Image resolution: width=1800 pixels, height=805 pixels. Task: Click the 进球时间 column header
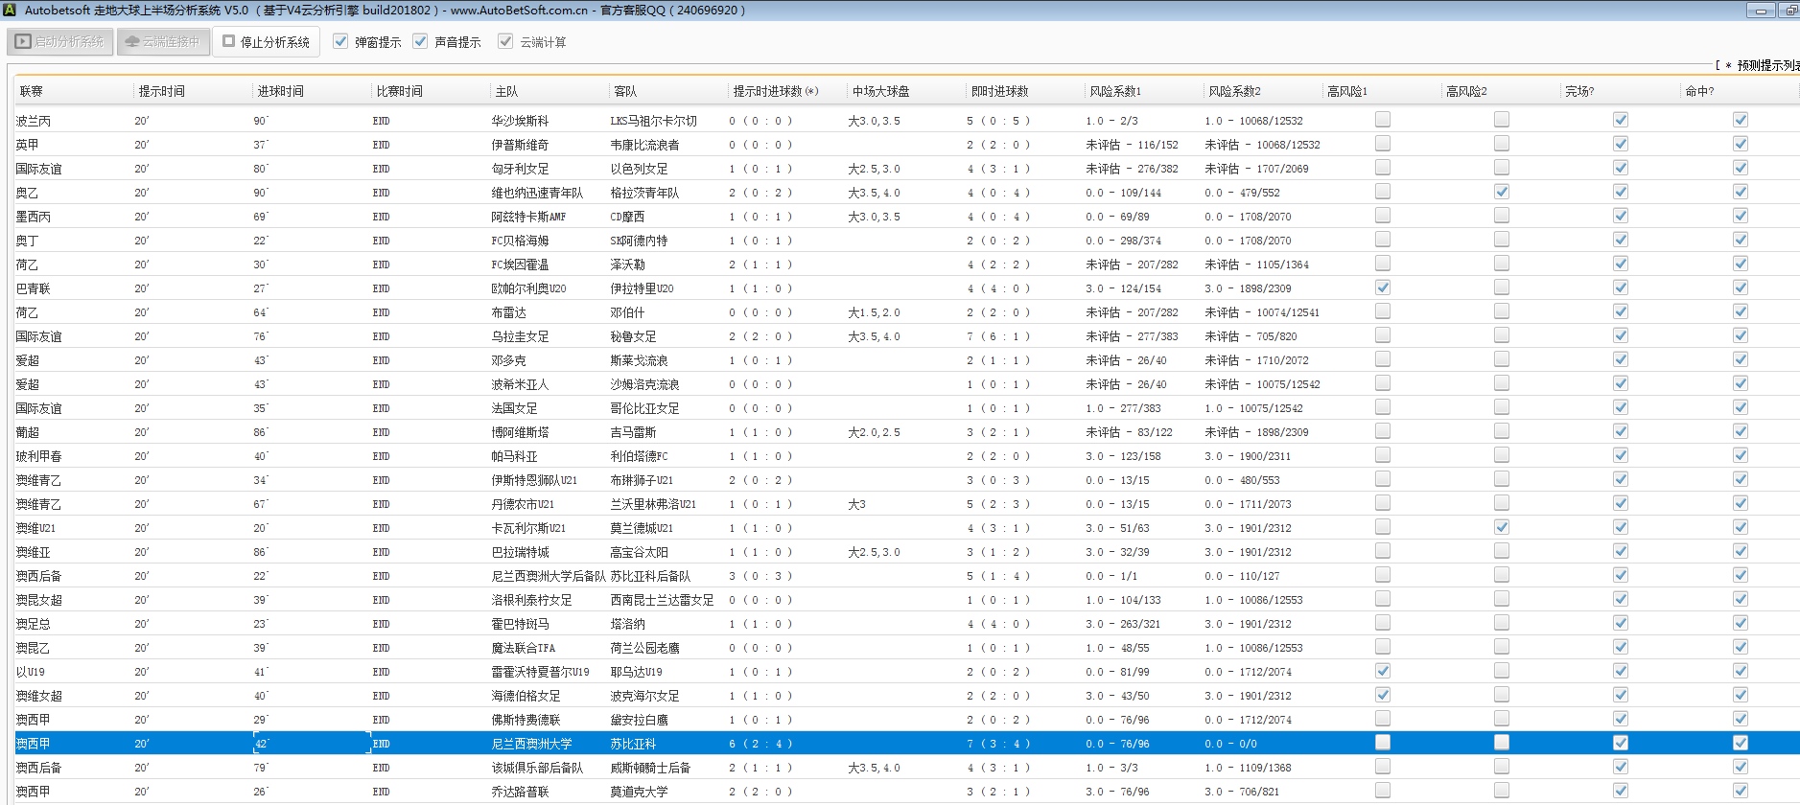coord(280,91)
